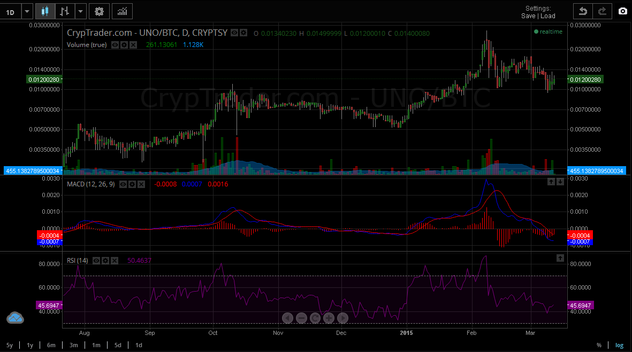
Task: Set the time range to 1y
Action: 30,345
